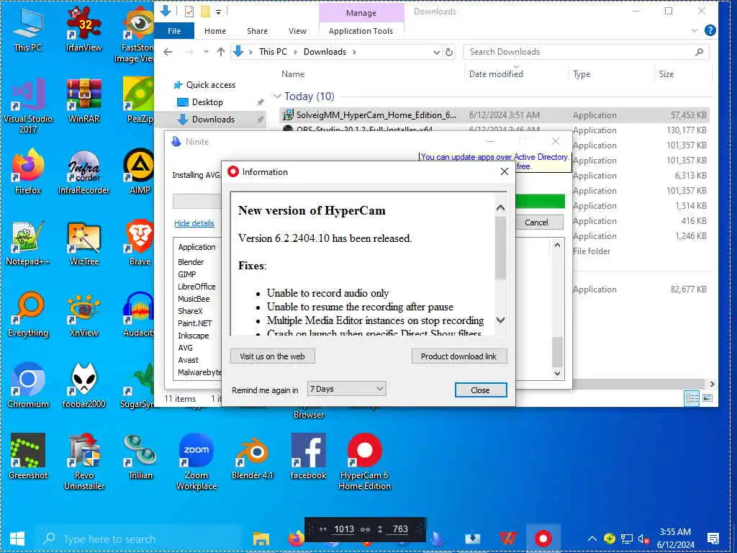Open AIMP from the desktop
737x553 pixels.
(x=140, y=171)
